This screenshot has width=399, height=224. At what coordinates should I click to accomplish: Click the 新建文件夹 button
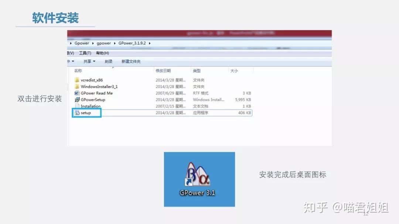point(131,61)
